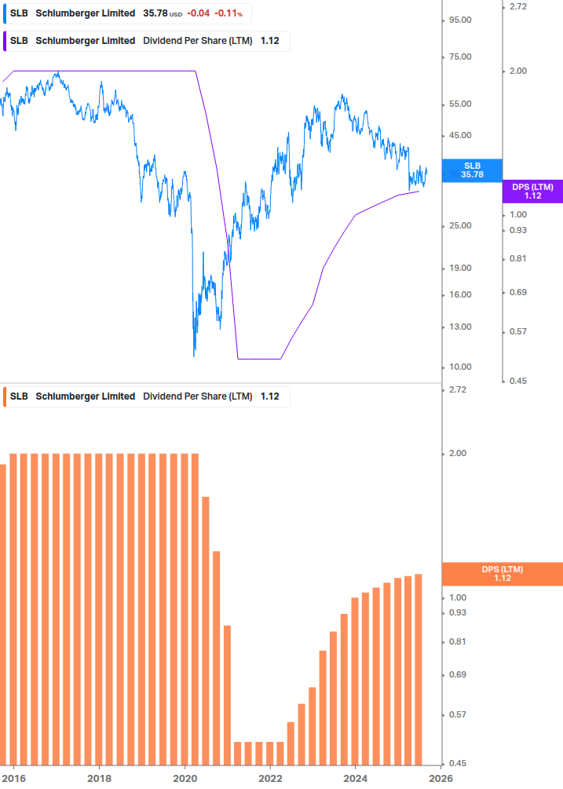
Task: Click the 19.00 price axis label
Action: 460,268
